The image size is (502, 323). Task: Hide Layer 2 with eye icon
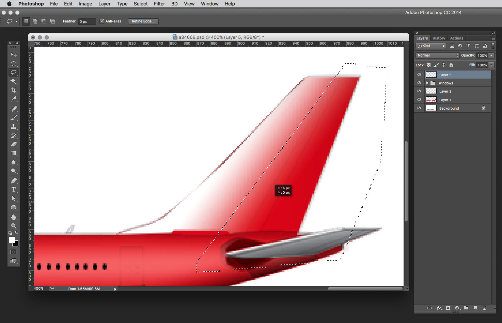point(419,91)
